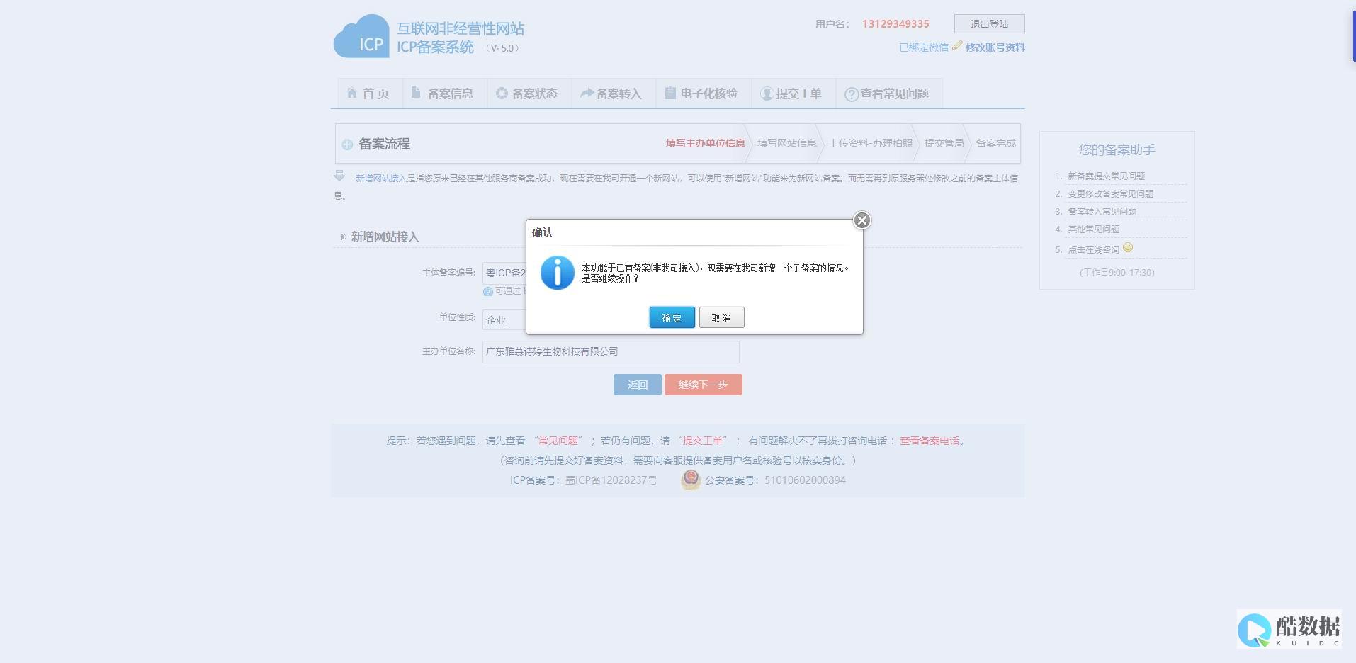
Task: Open the 备案信息 tab
Action: click(x=443, y=93)
